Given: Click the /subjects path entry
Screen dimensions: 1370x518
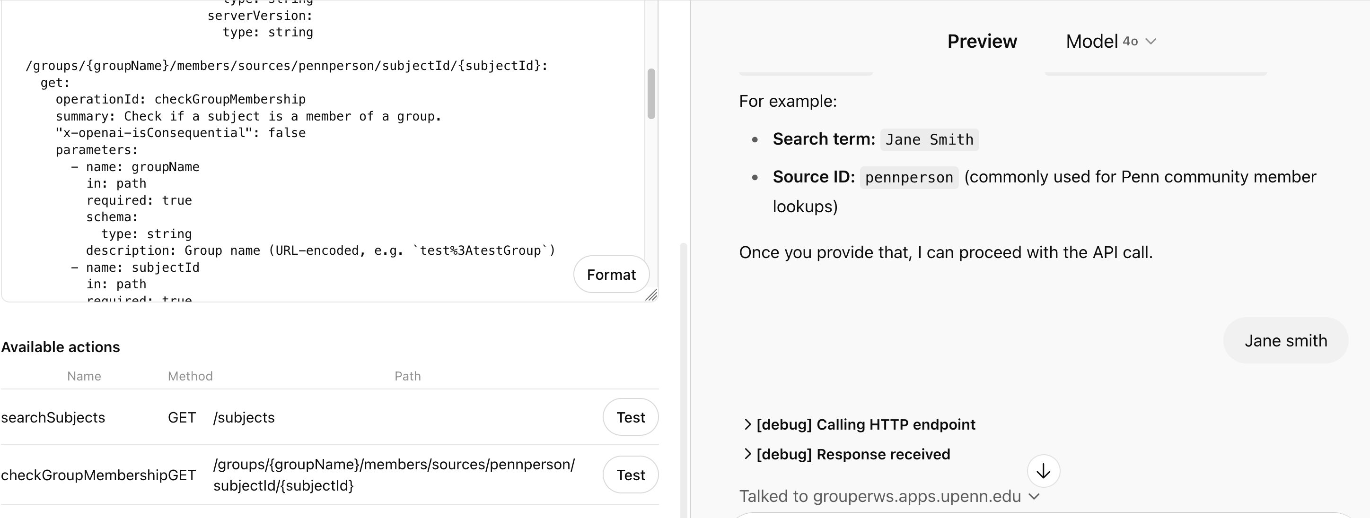Looking at the screenshot, I should [244, 418].
